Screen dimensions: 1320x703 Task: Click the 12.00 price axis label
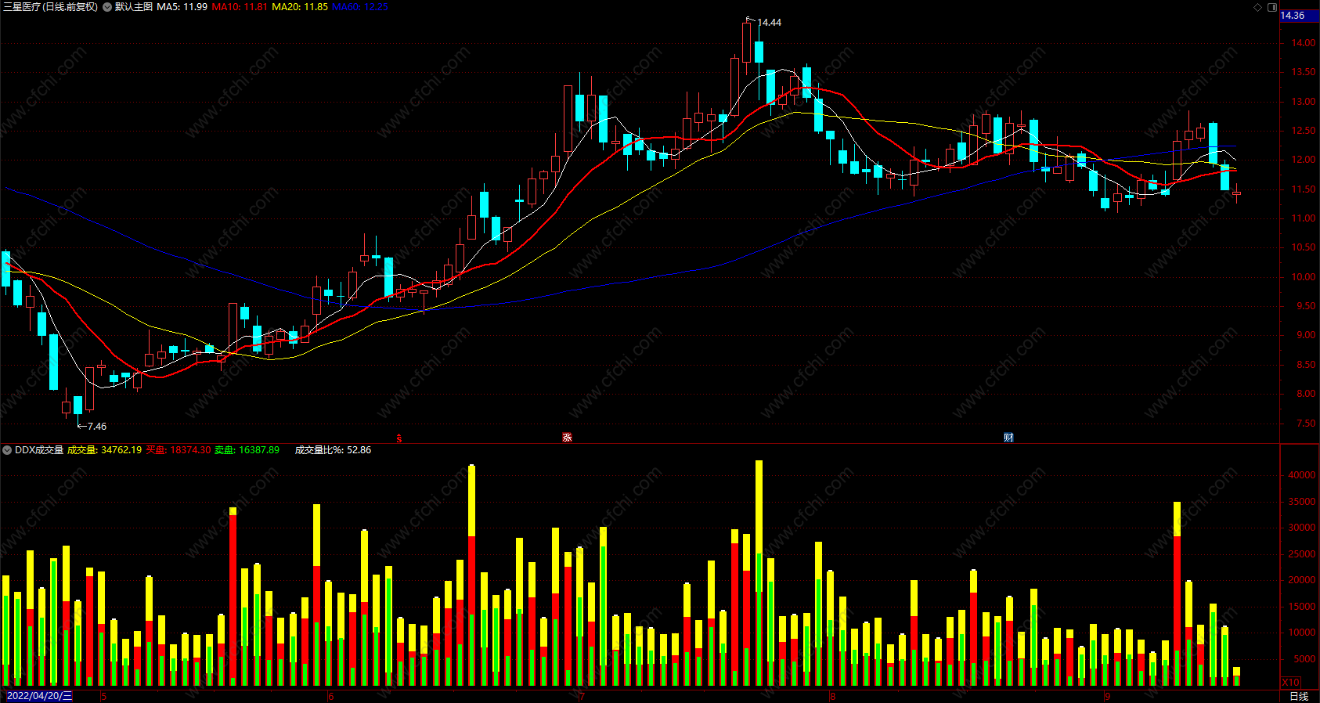(x=1304, y=160)
